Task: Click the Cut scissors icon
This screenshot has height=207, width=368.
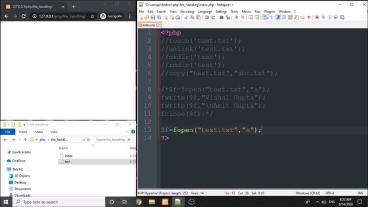Action: click(x=186, y=17)
